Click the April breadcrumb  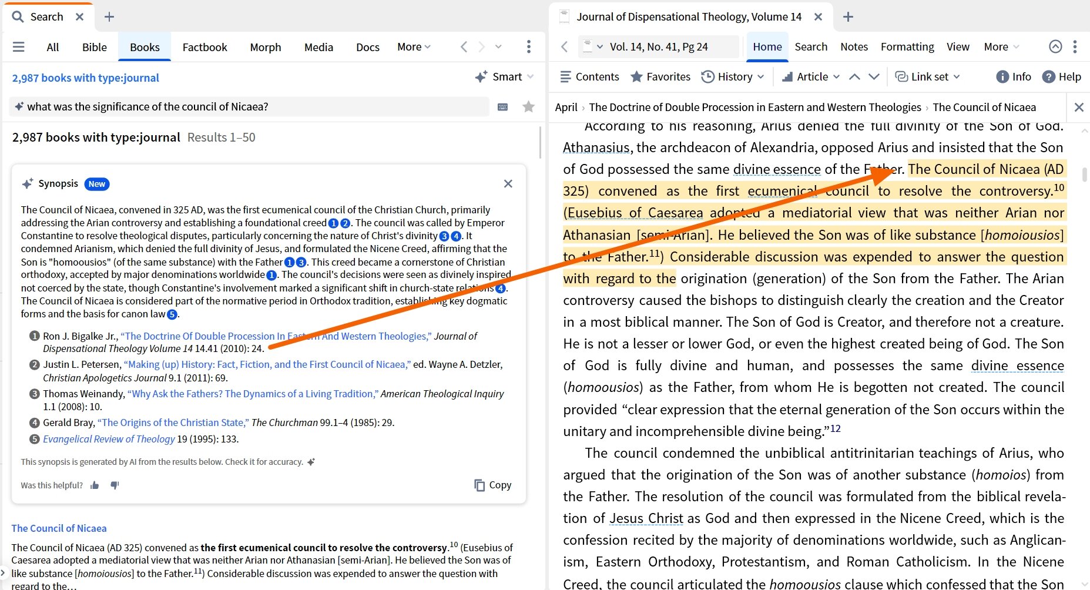pos(566,107)
